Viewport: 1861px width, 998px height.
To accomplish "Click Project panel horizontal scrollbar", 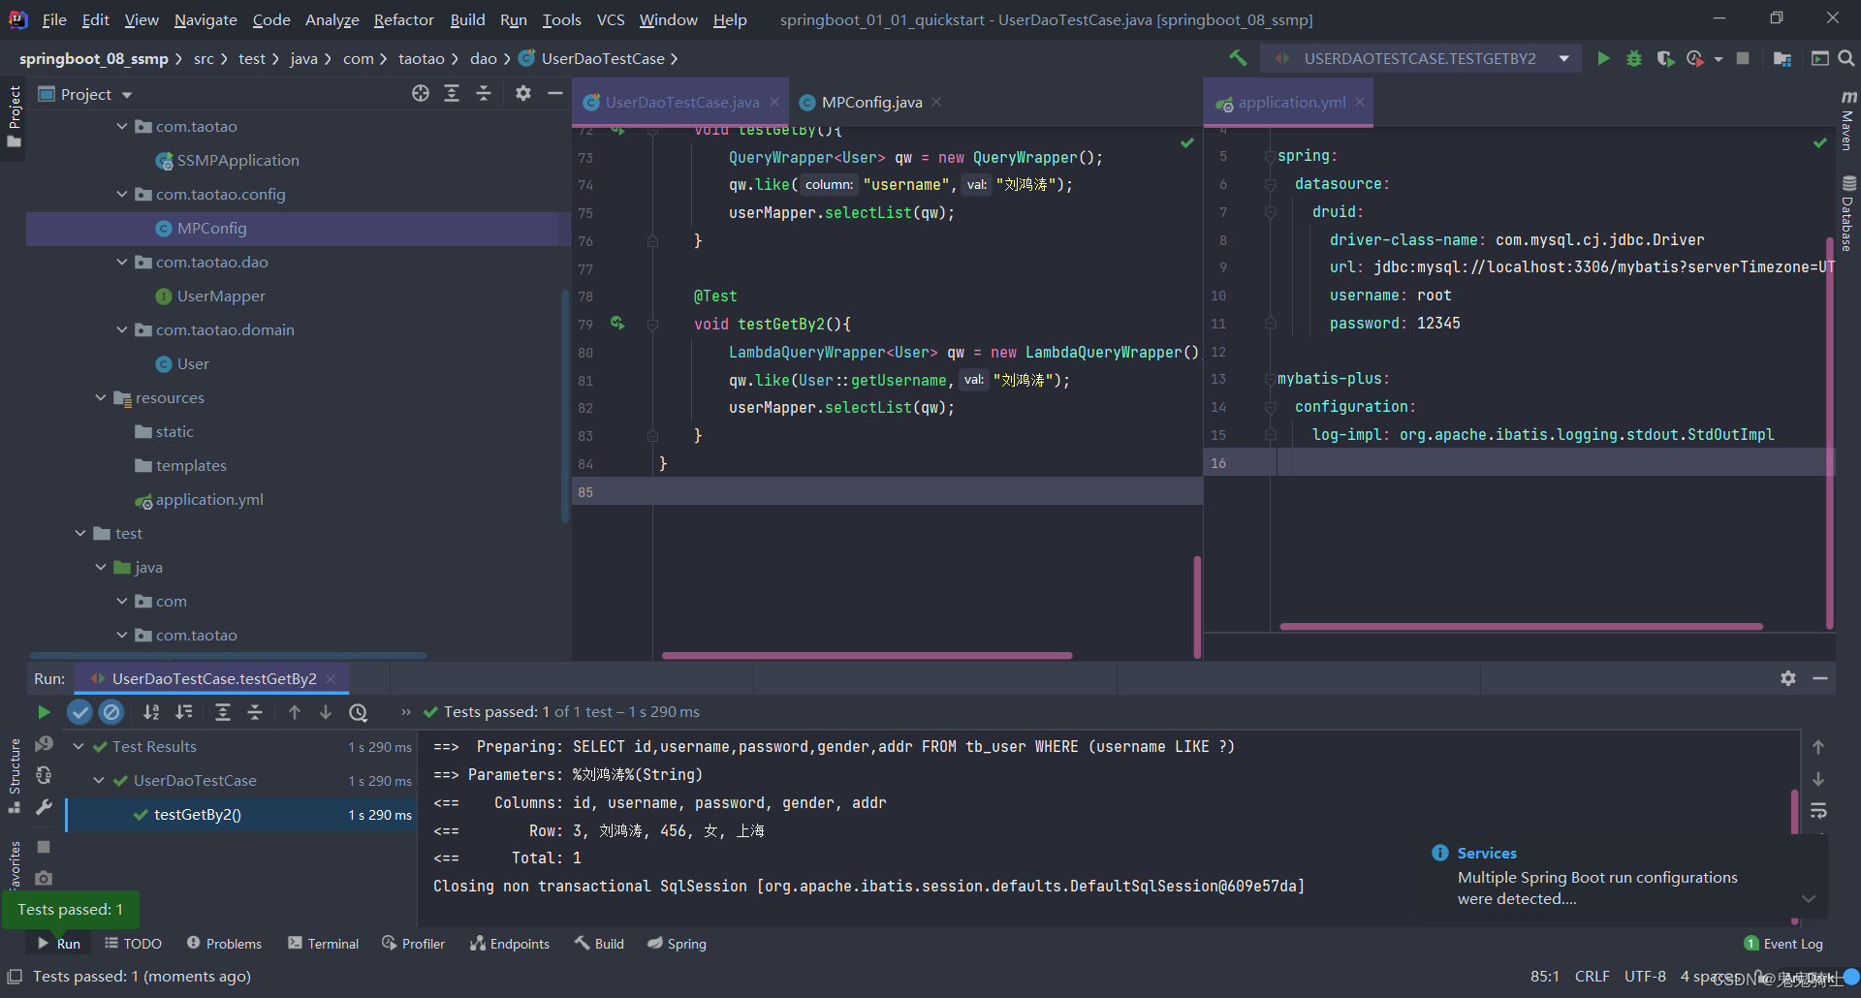I will coord(228,656).
